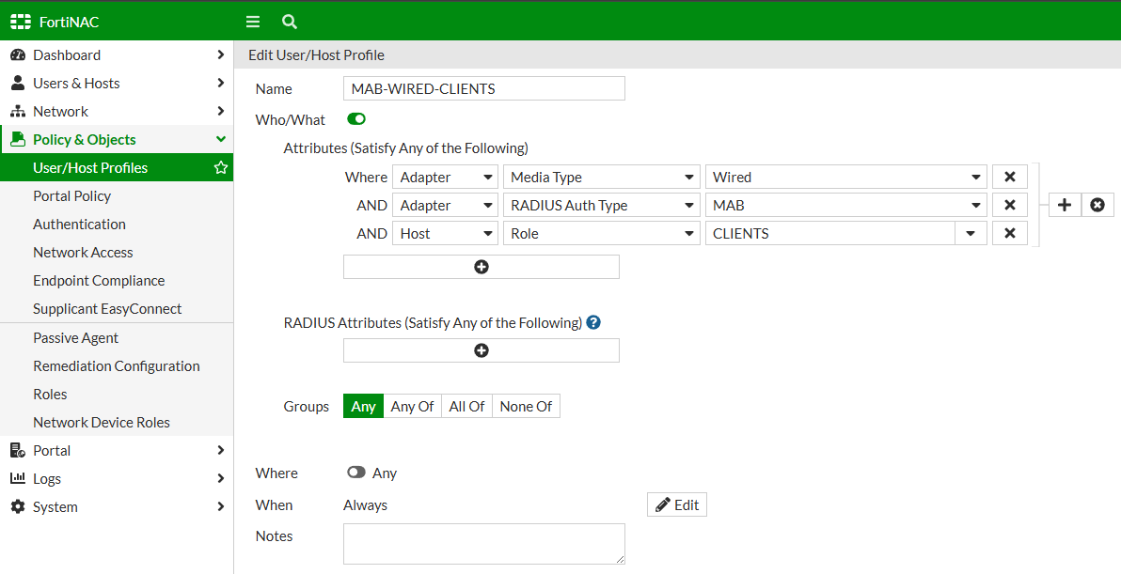Screen dimensions: 1121x574
Task: Open the Role attribute dropdown
Action: pyautogui.click(x=601, y=234)
